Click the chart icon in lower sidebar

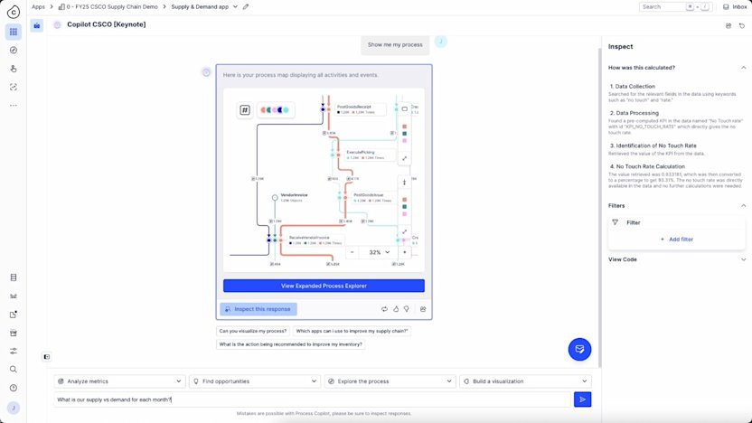14,296
